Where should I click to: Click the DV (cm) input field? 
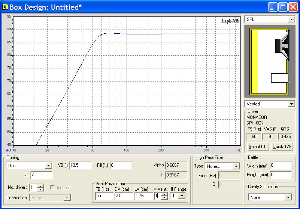click(x=124, y=196)
